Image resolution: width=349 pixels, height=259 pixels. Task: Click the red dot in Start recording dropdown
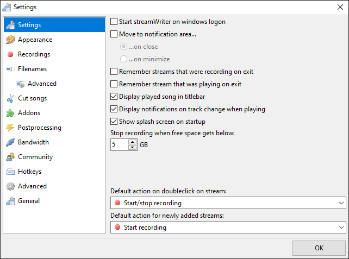(117, 227)
